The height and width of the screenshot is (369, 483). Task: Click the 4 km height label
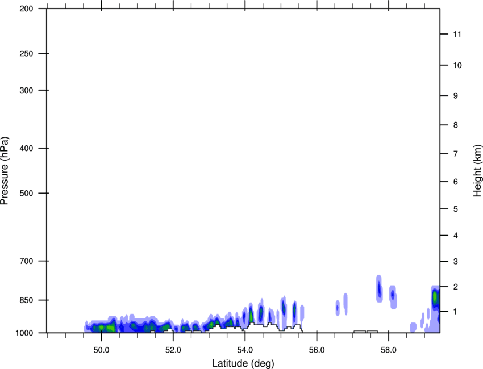[x=456, y=236]
